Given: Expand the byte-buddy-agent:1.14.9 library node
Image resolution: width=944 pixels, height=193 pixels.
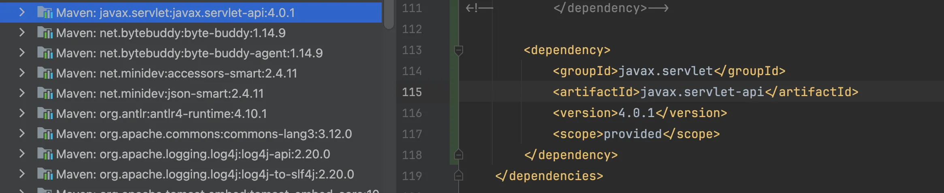Looking at the screenshot, I should coord(22,53).
